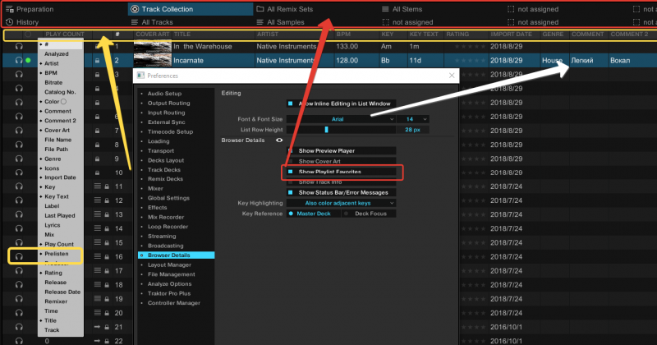Click the lock icon in row 2
The width and height of the screenshot is (657, 345).
click(x=97, y=61)
